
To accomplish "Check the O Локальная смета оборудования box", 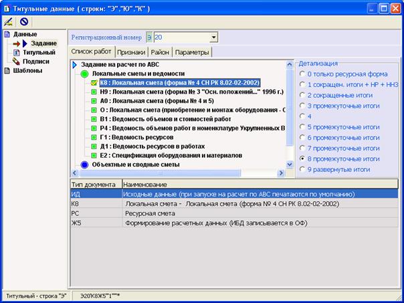I will 94,110.
